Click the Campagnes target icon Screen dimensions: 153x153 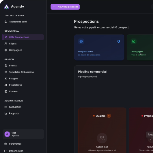pos(6,50)
